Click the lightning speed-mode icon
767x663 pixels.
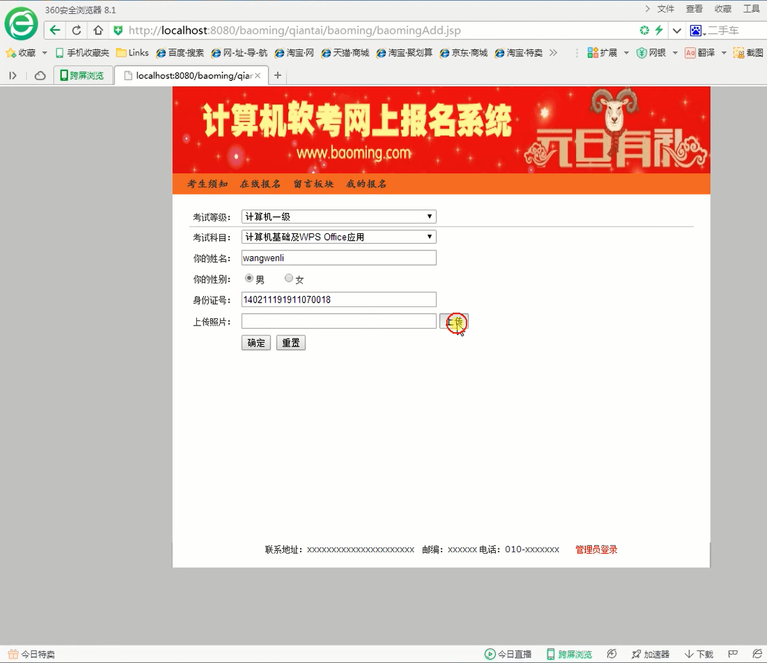click(x=659, y=30)
